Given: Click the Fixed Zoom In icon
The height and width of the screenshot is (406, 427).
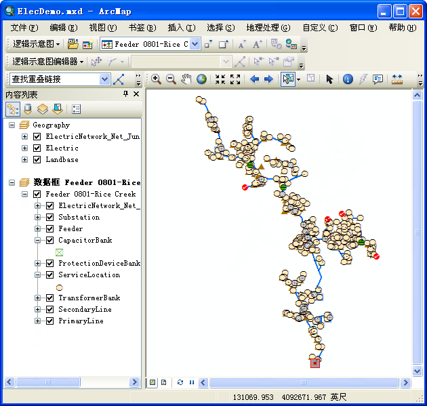Looking at the screenshot, I should [220, 79].
